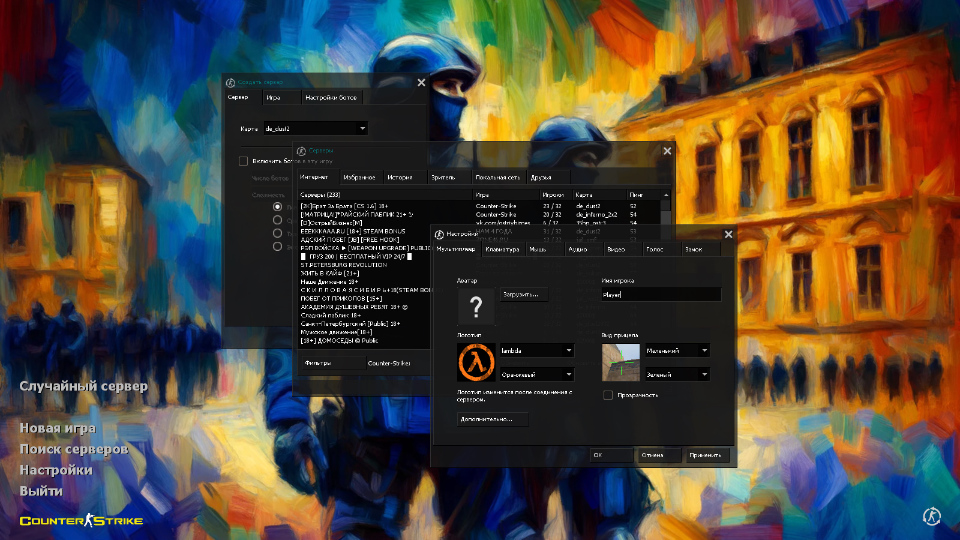960x540 pixels.
Task: Click the icon in Создать сервер title
Action: [230, 82]
